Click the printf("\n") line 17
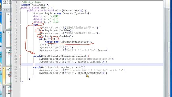172x97 pixels. 57,47
